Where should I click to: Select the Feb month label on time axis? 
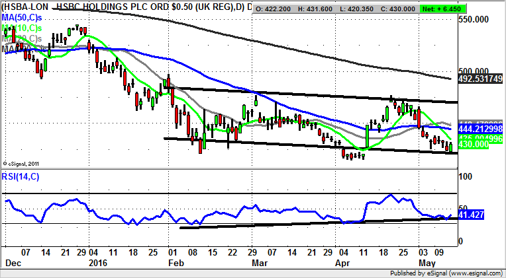pos(176,263)
